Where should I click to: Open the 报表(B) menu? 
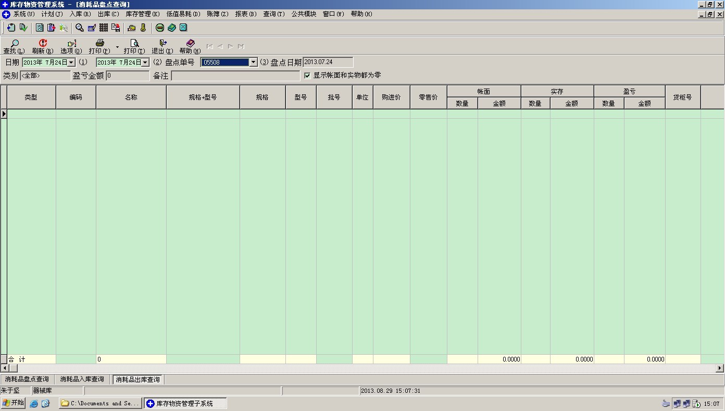(x=246, y=14)
